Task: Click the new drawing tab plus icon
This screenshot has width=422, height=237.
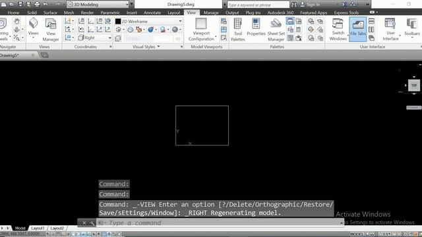Action: (x=44, y=55)
